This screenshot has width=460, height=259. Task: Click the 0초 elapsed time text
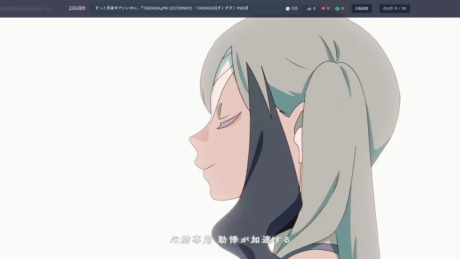click(x=295, y=9)
